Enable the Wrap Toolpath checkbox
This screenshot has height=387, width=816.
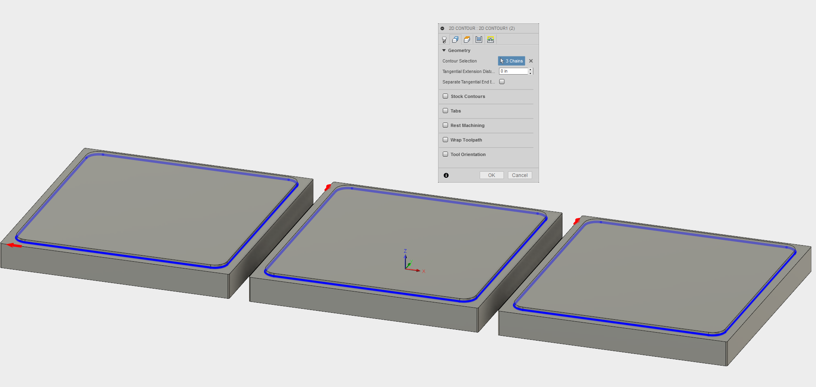[445, 140]
